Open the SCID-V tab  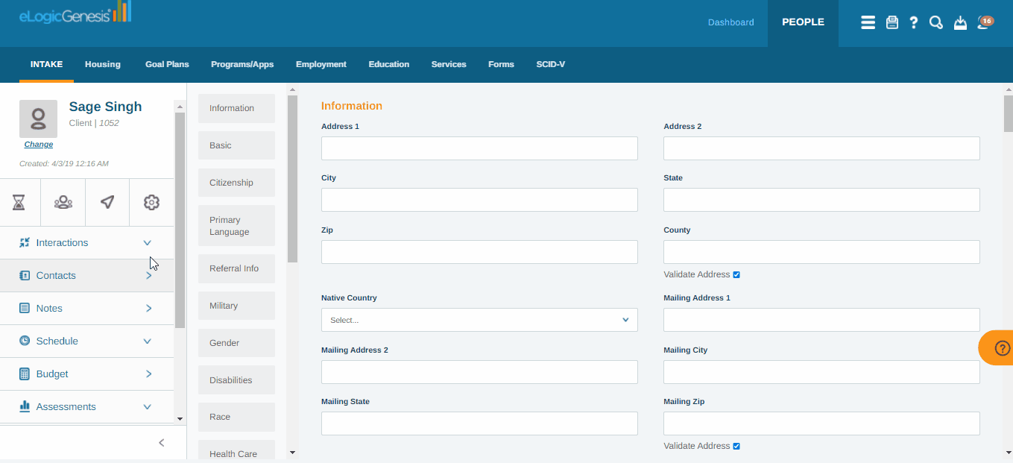(550, 65)
